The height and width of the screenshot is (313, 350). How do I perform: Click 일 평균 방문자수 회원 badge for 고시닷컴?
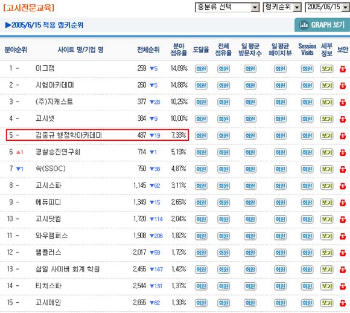pos(250,219)
